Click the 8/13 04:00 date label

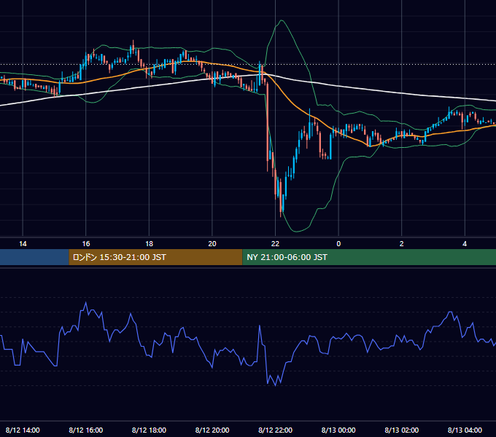[465, 430]
